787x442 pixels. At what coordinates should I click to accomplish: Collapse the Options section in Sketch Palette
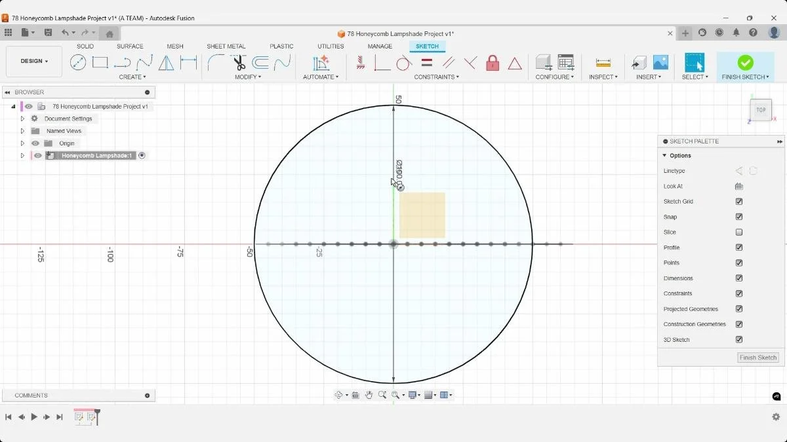[664, 156]
